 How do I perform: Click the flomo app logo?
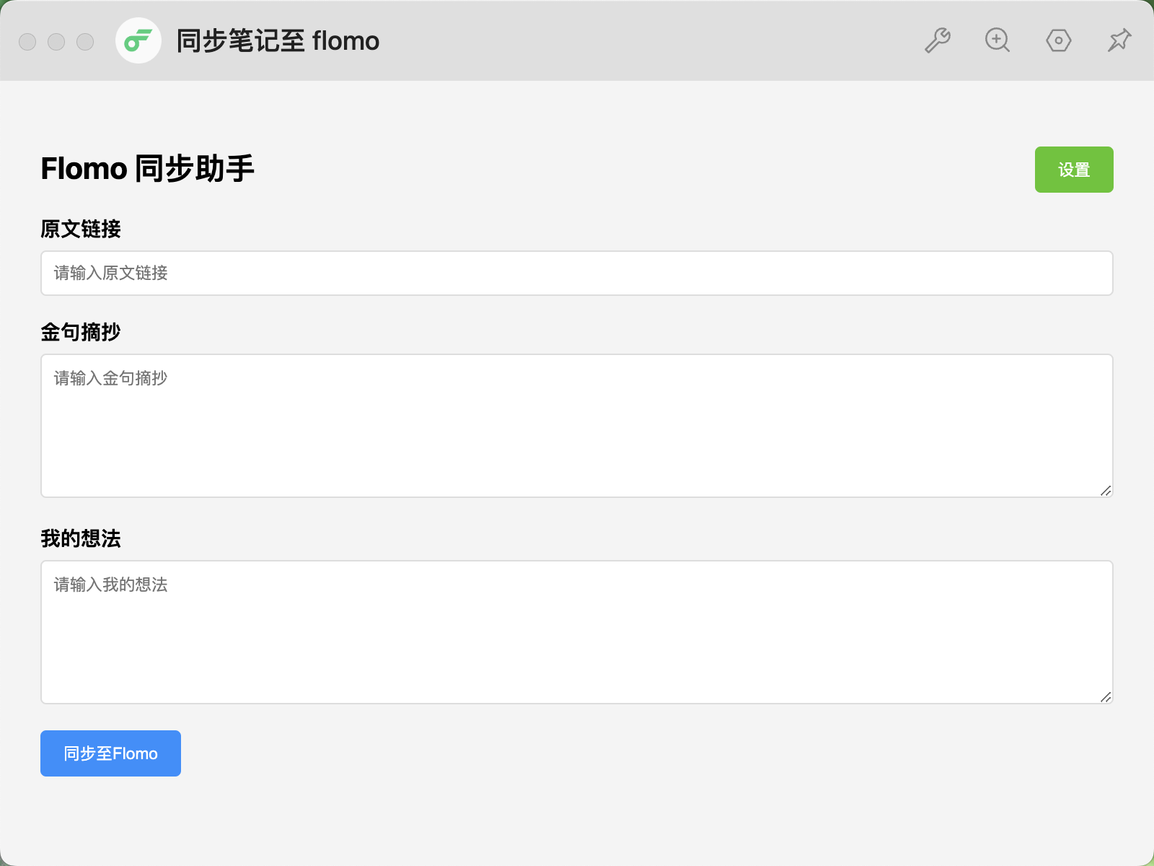[x=138, y=40]
